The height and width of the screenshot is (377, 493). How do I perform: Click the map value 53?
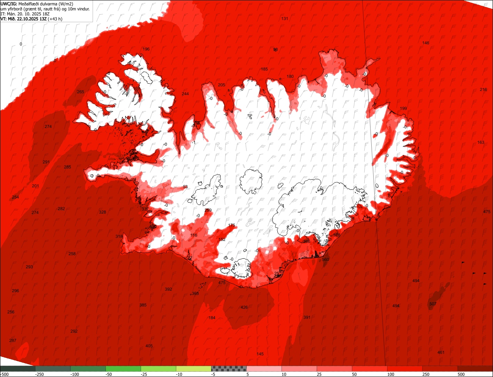point(185,187)
